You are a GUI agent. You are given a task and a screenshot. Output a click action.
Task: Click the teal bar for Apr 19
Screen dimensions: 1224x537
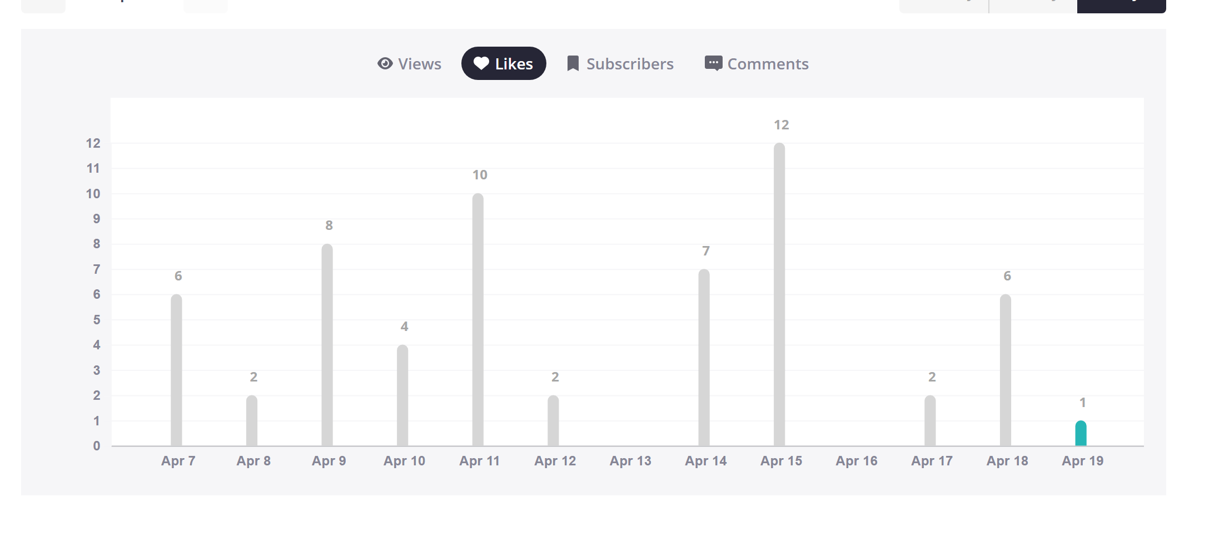click(1081, 433)
